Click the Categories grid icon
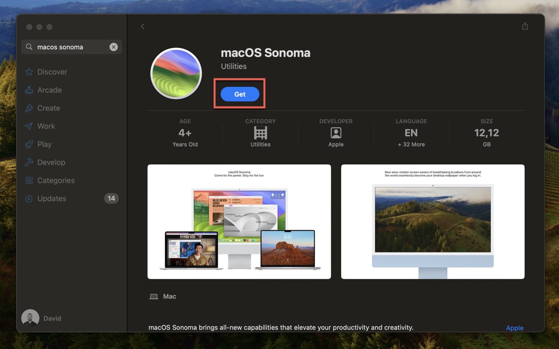The height and width of the screenshot is (349, 559). [29, 181]
